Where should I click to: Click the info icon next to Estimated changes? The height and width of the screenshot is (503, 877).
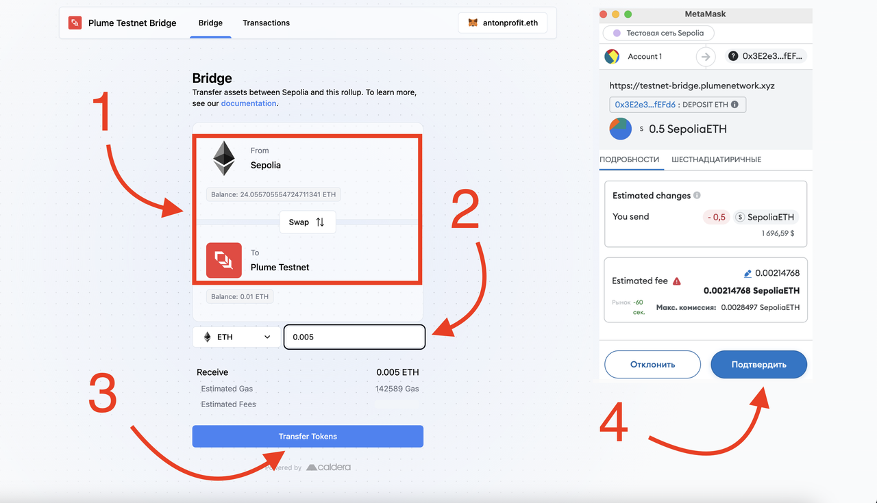[697, 195]
